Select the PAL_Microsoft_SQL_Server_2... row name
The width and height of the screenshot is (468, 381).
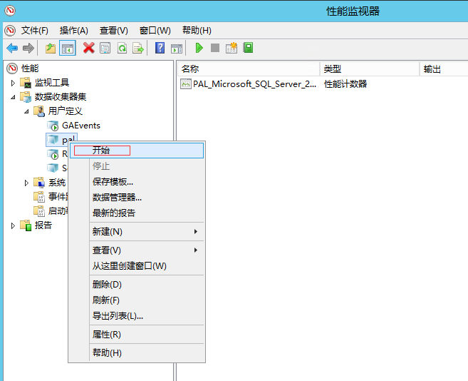pyautogui.click(x=254, y=84)
